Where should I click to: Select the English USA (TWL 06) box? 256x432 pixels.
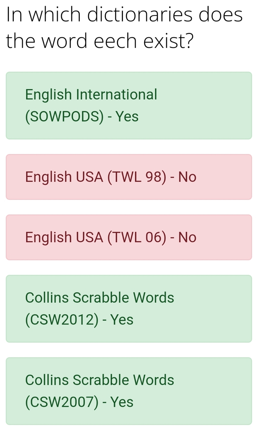point(129,237)
